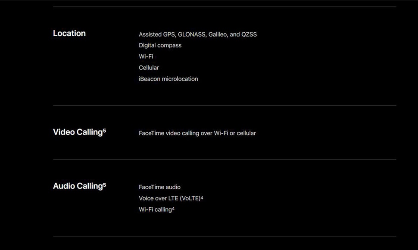
Task: Click the Digital compass line
Action: [160, 46]
